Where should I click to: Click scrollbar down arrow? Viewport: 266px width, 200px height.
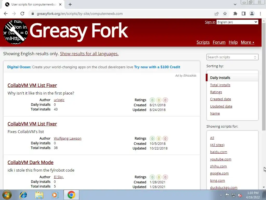[x=264, y=187]
